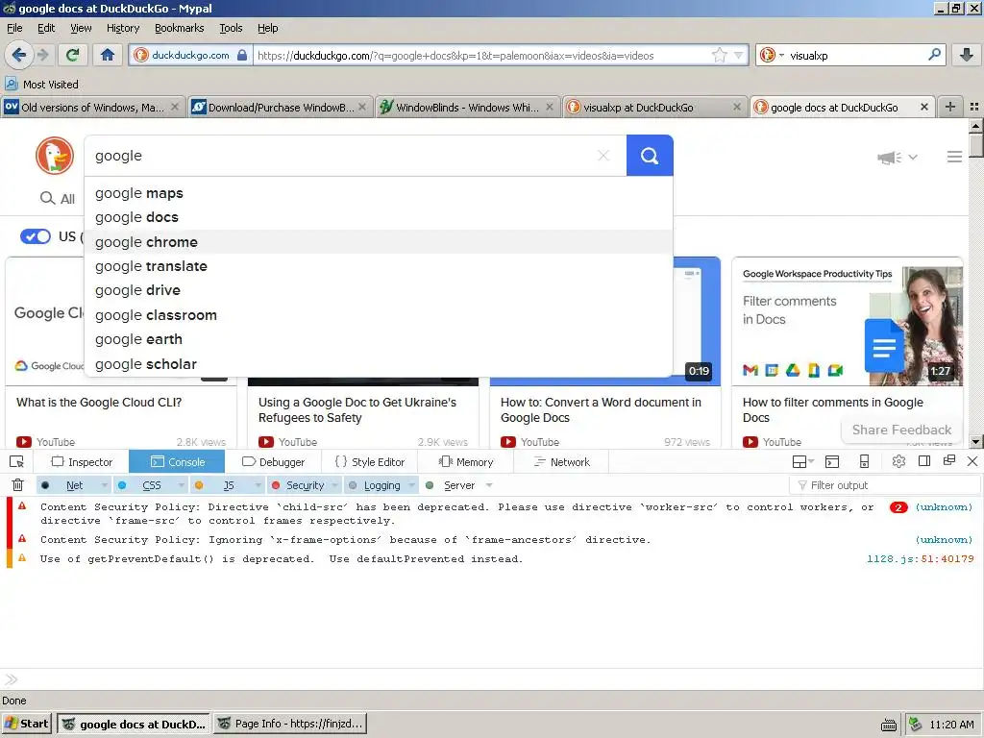Click the Filter output field
Viewport: 984px width, 738px height.
(885, 485)
